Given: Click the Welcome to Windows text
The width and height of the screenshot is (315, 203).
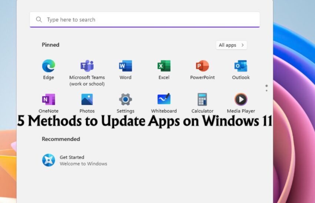Looking at the screenshot, I should pyautogui.click(x=83, y=164).
